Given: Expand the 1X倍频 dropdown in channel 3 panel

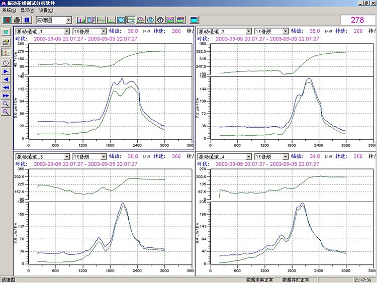Looking at the screenshot, I should click(103, 157).
